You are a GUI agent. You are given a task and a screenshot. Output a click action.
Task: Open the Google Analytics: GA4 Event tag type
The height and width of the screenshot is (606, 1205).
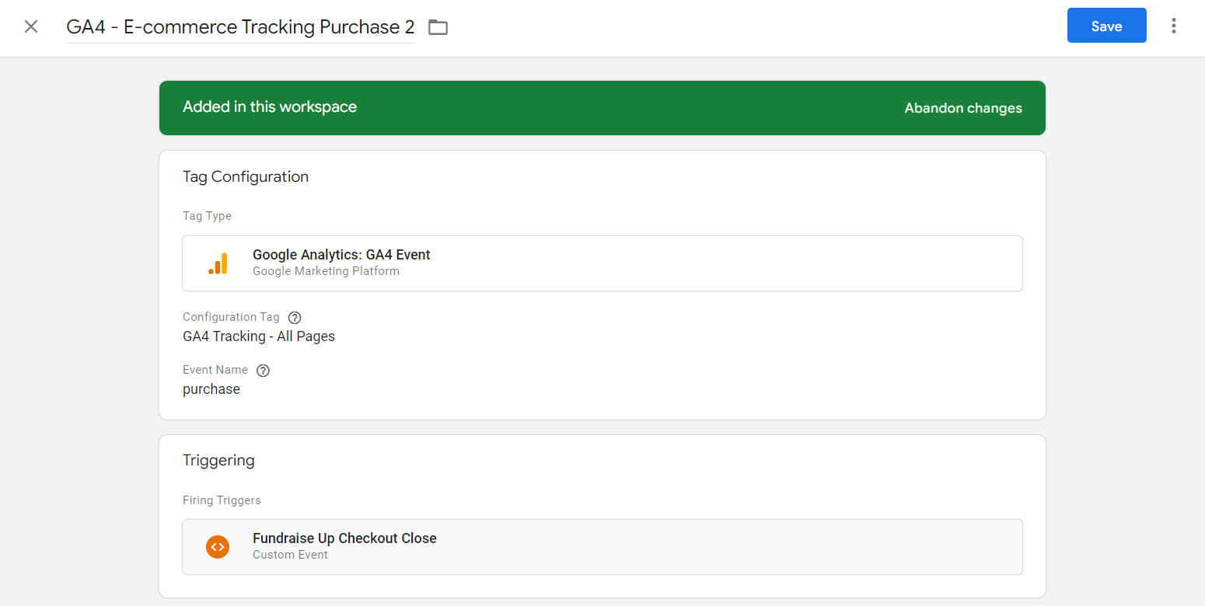click(x=602, y=263)
